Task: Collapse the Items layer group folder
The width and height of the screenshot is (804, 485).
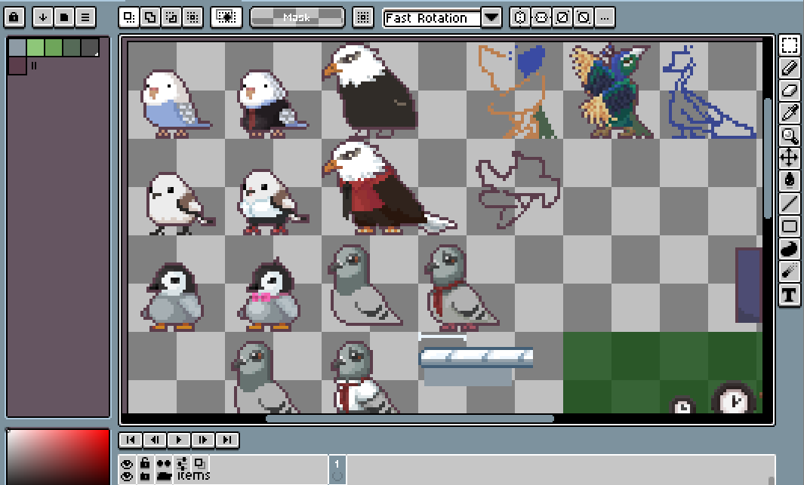Action: [x=164, y=476]
